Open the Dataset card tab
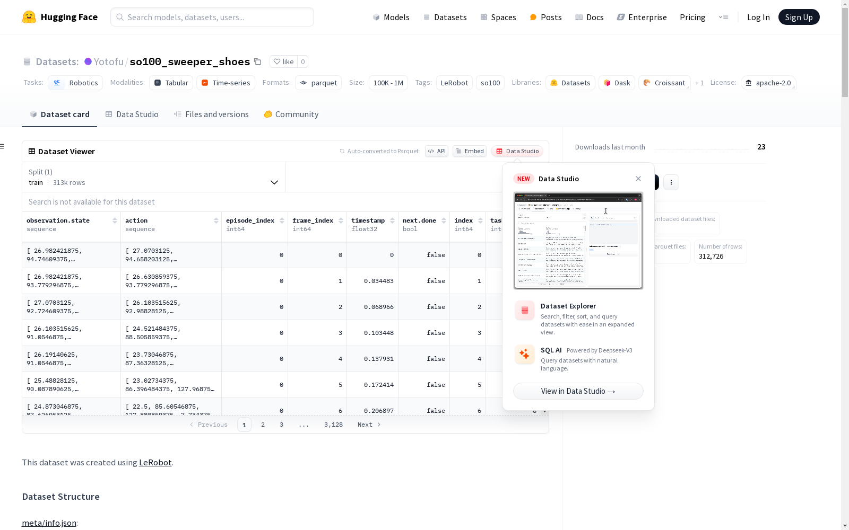849x530 pixels. [x=59, y=114]
